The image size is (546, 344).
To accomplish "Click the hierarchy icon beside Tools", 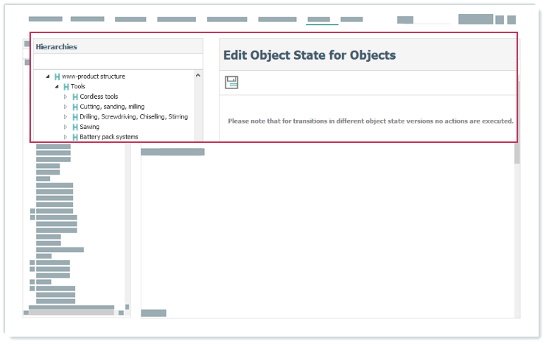I will point(66,87).
